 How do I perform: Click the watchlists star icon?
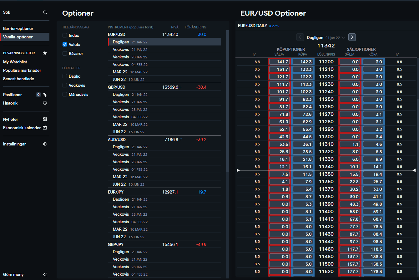click(x=45, y=53)
